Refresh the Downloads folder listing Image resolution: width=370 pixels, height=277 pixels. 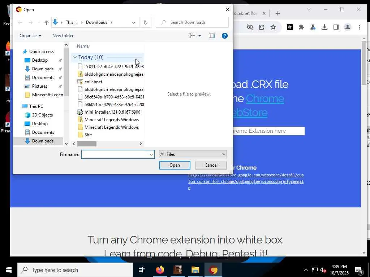[x=145, y=23]
